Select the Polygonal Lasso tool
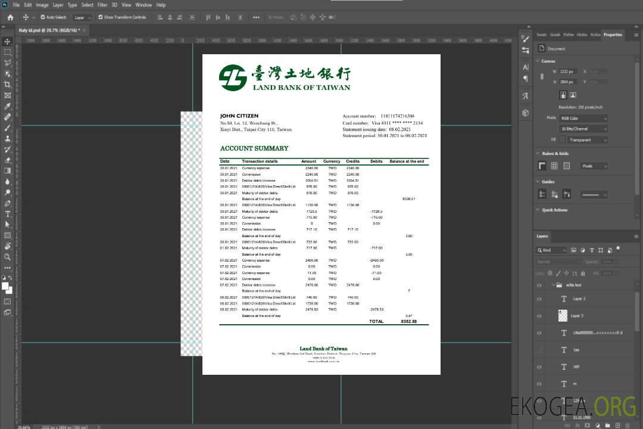Screen dimensions: 643x429 [x=7, y=63]
